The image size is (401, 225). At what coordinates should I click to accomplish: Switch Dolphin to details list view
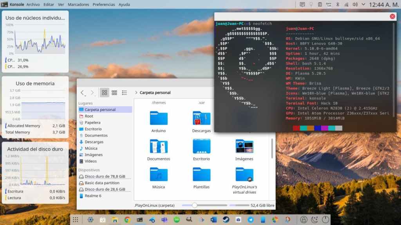[x=125, y=93]
